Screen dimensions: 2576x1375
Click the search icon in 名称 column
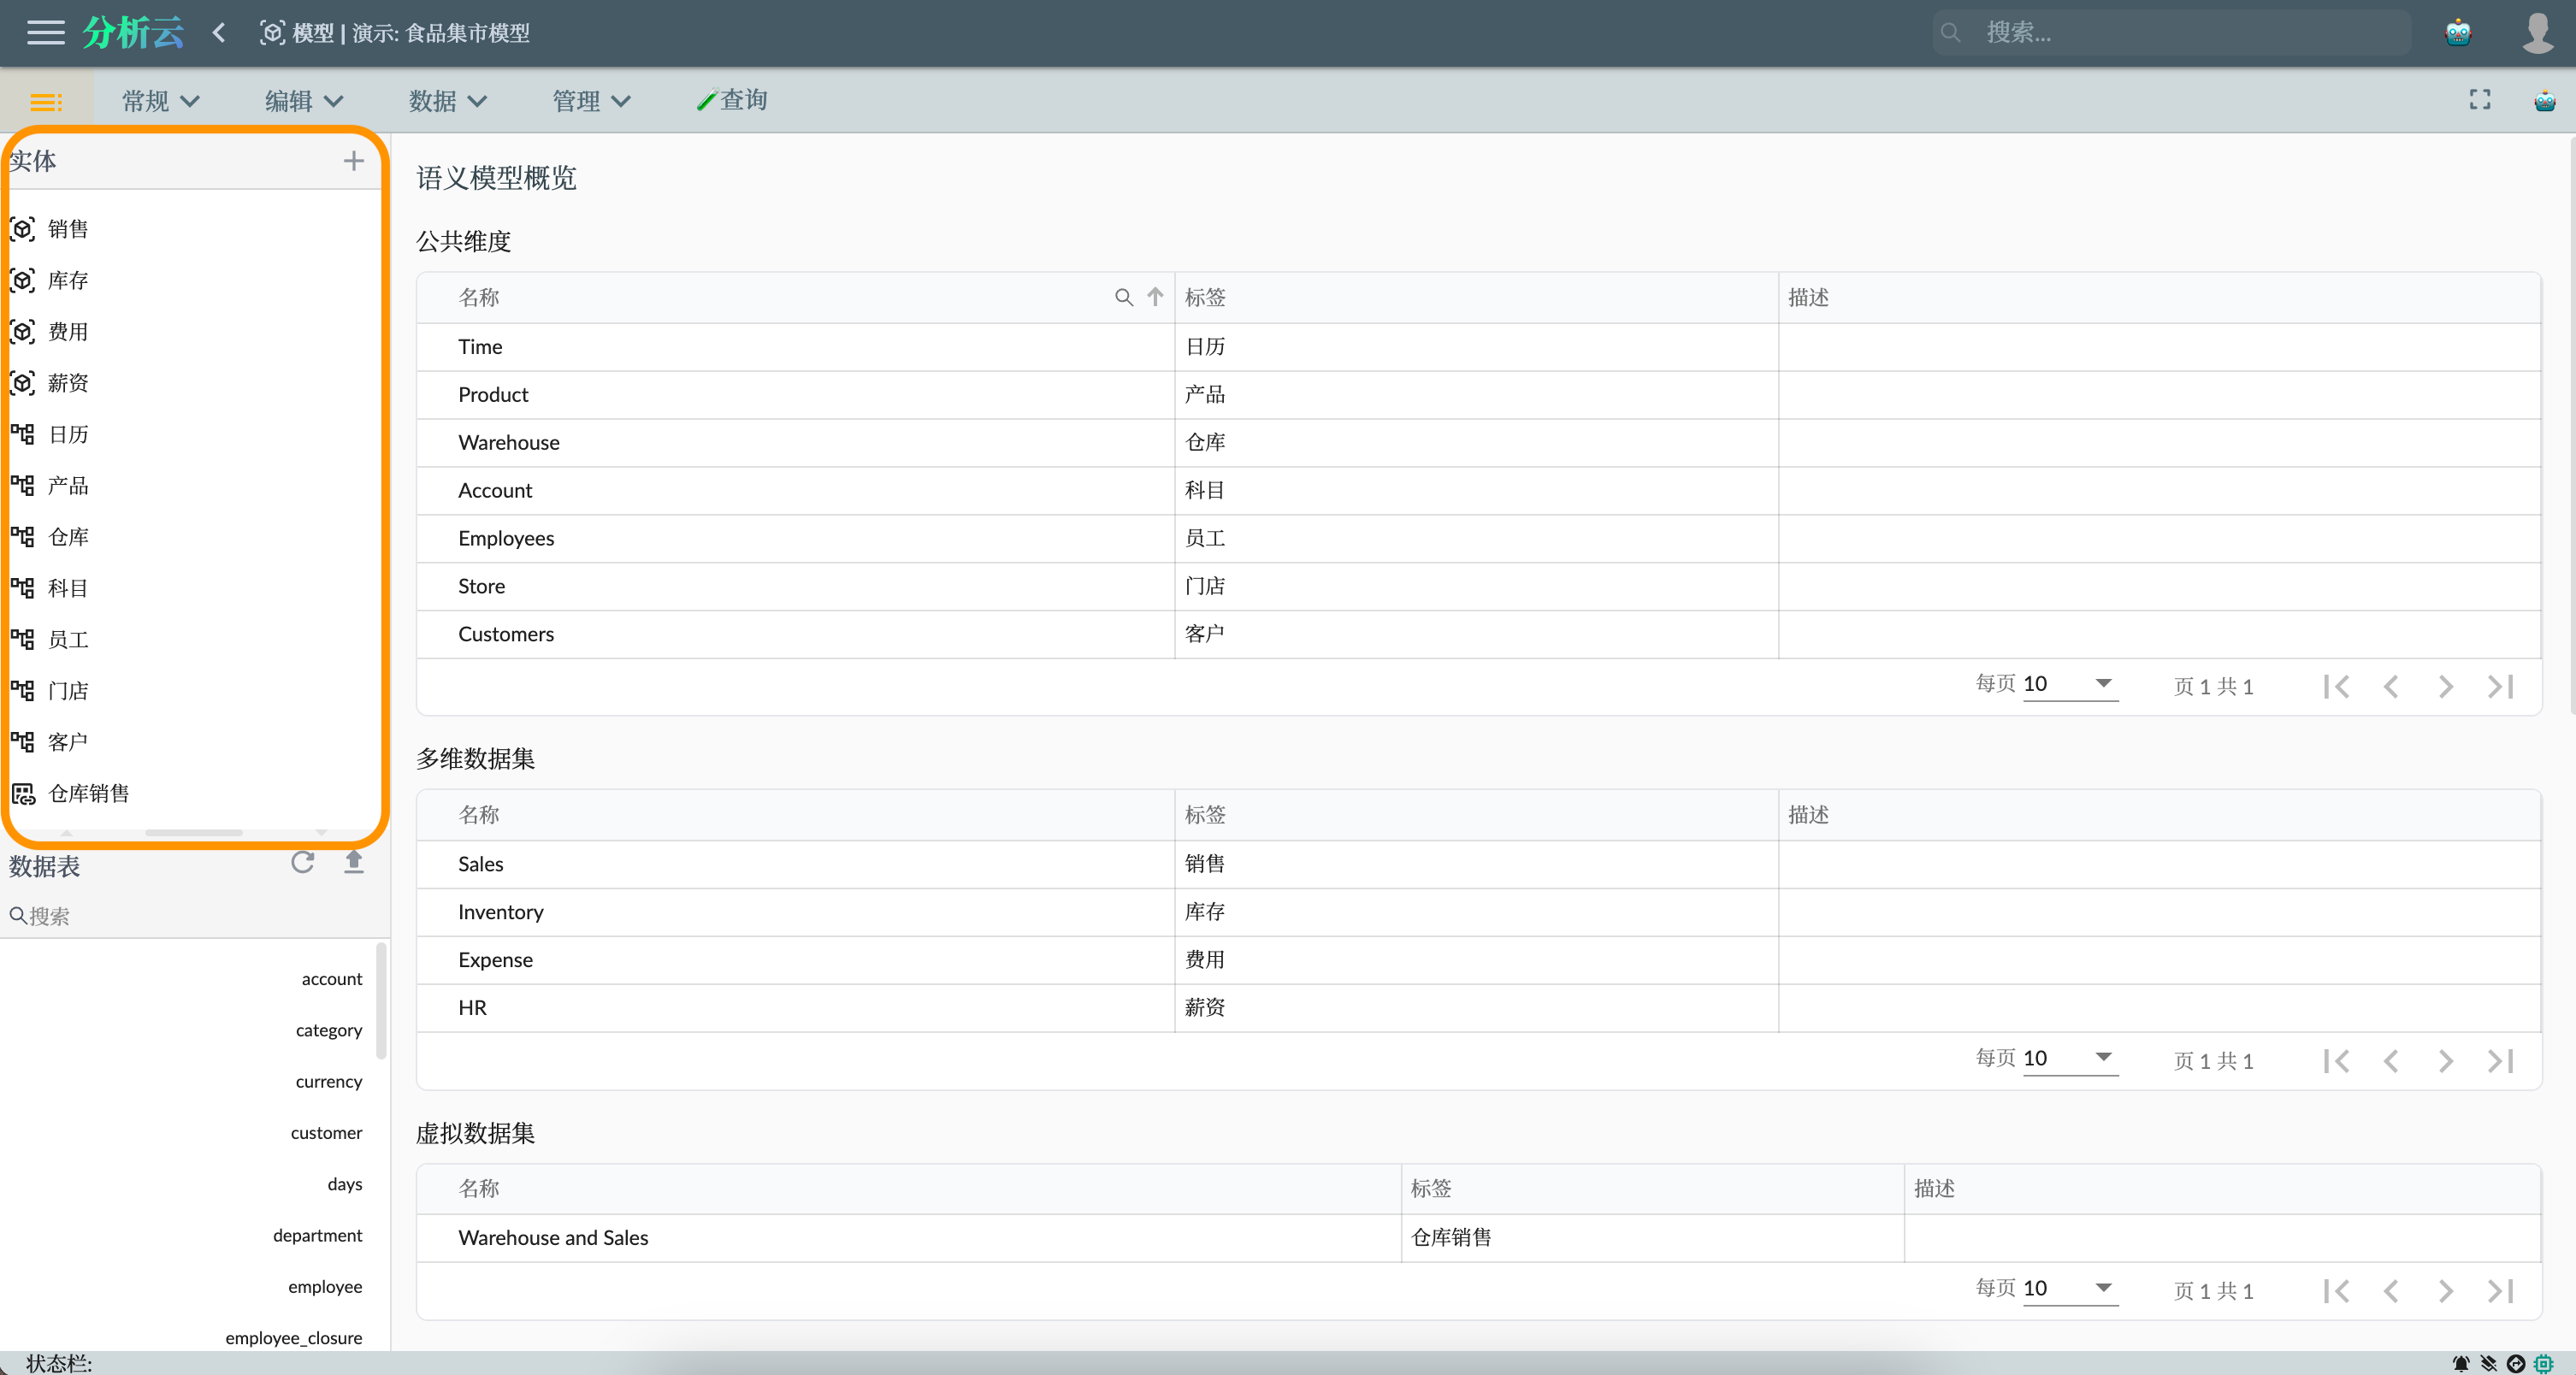tap(1123, 297)
